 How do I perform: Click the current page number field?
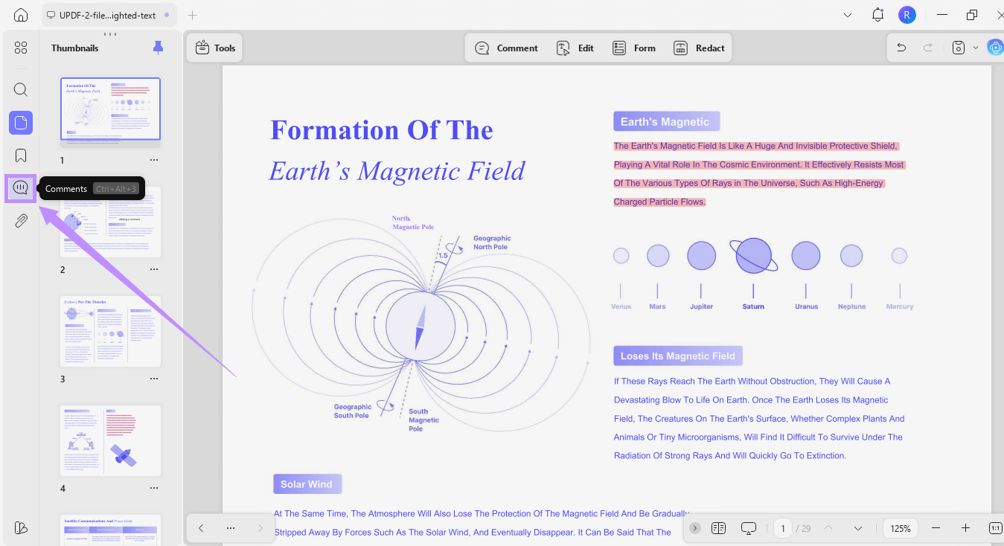[782, 528]
